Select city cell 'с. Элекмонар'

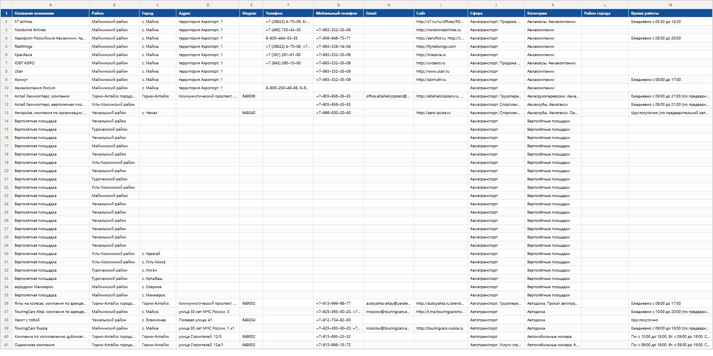coord(158,320)
